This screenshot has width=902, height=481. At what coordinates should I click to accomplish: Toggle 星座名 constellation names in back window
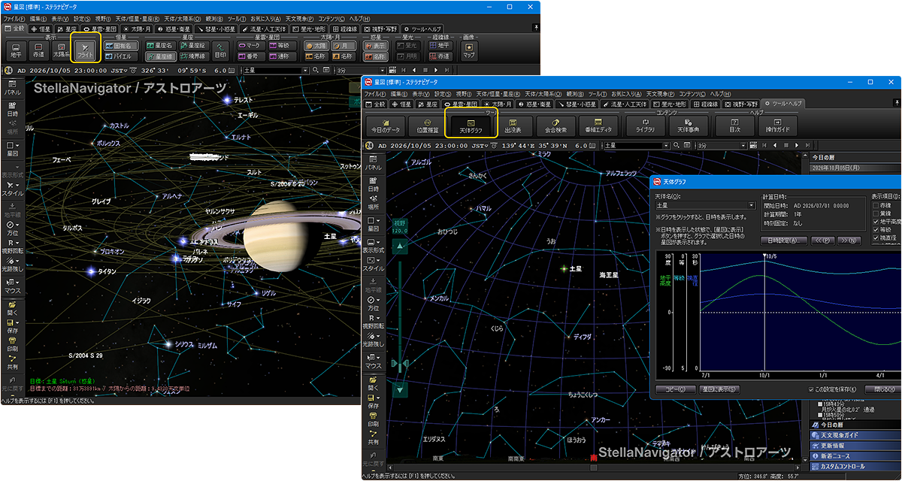click(161, 45)
